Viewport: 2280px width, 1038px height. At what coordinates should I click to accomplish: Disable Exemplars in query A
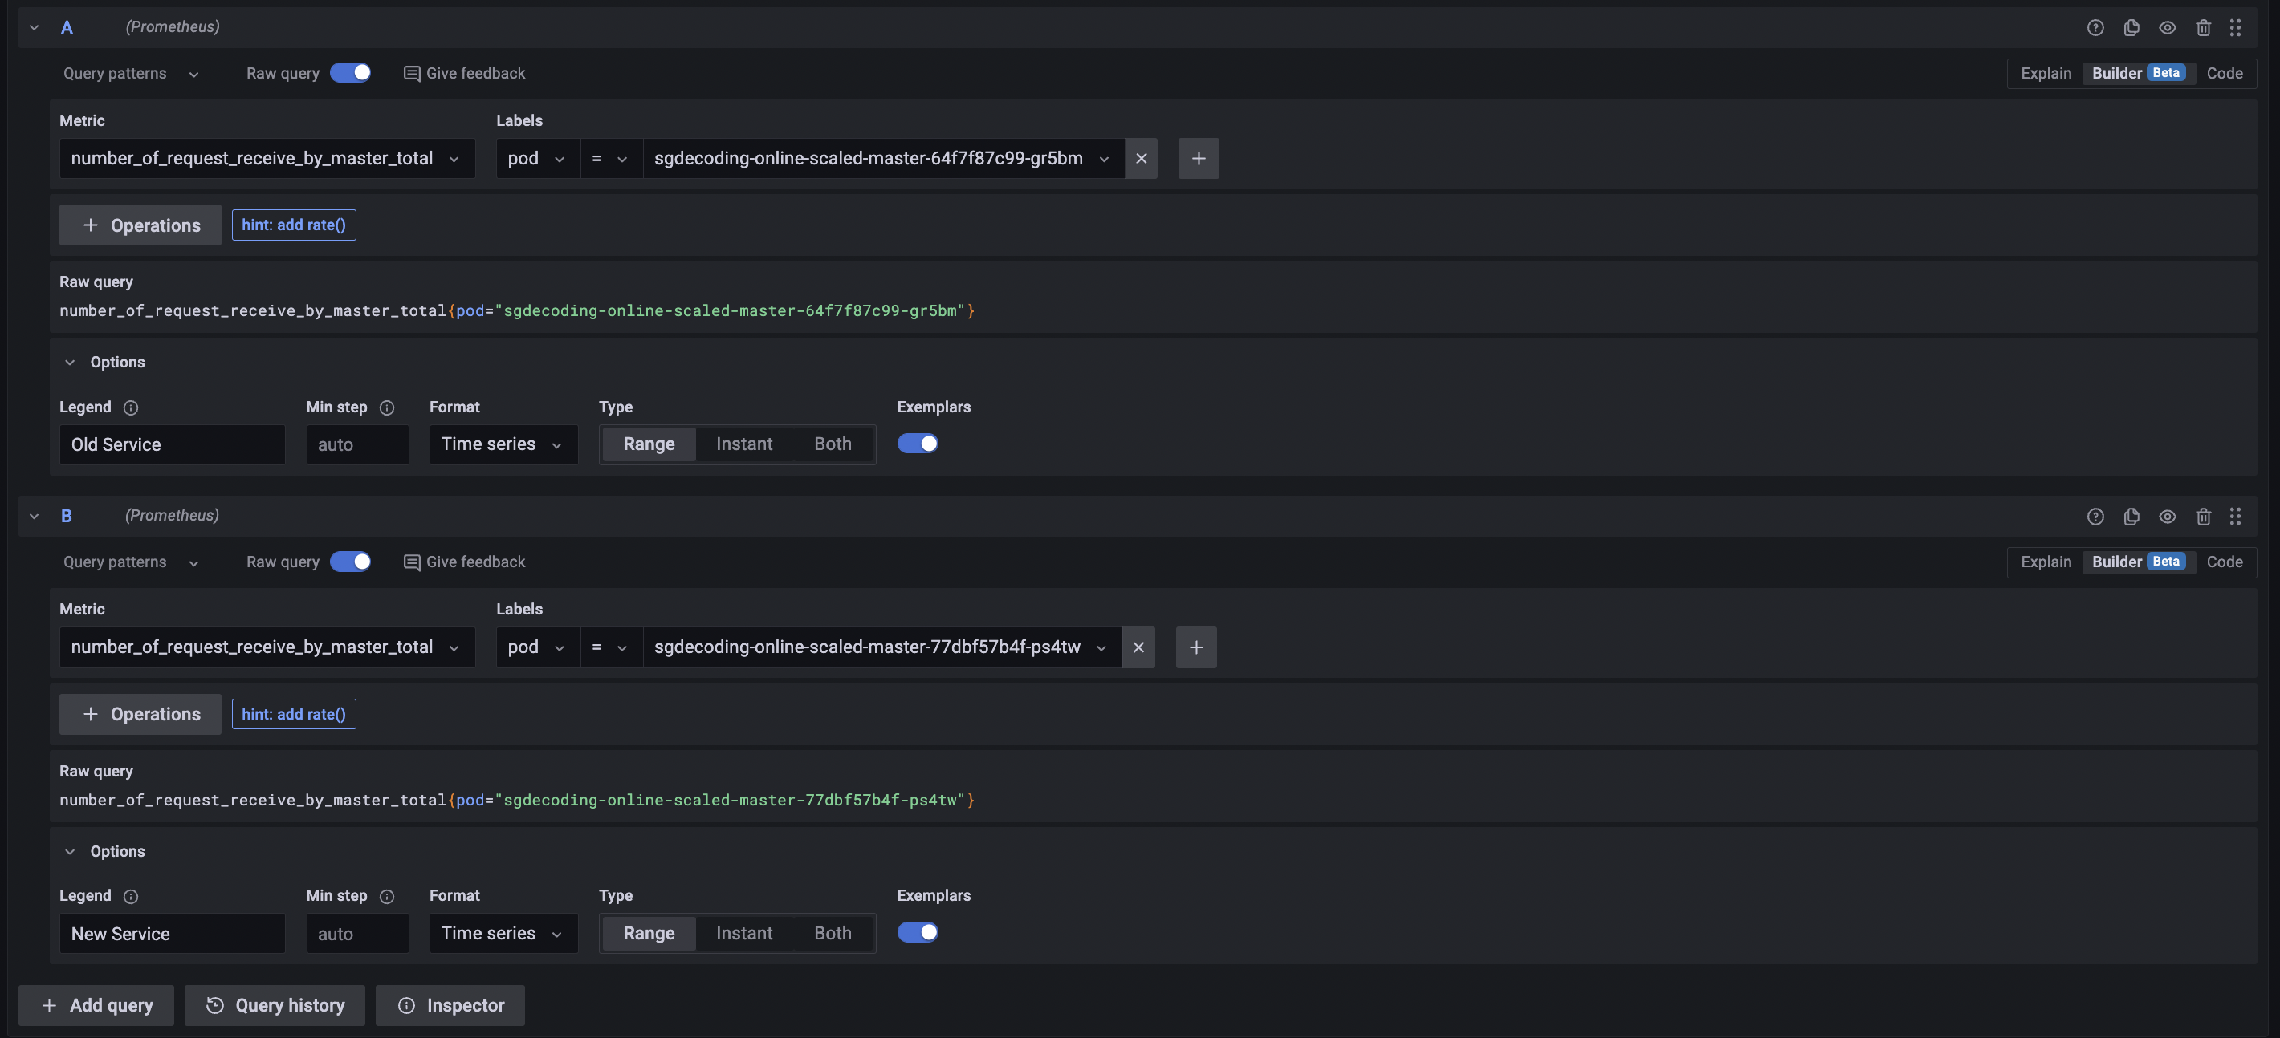pos(918,444)
